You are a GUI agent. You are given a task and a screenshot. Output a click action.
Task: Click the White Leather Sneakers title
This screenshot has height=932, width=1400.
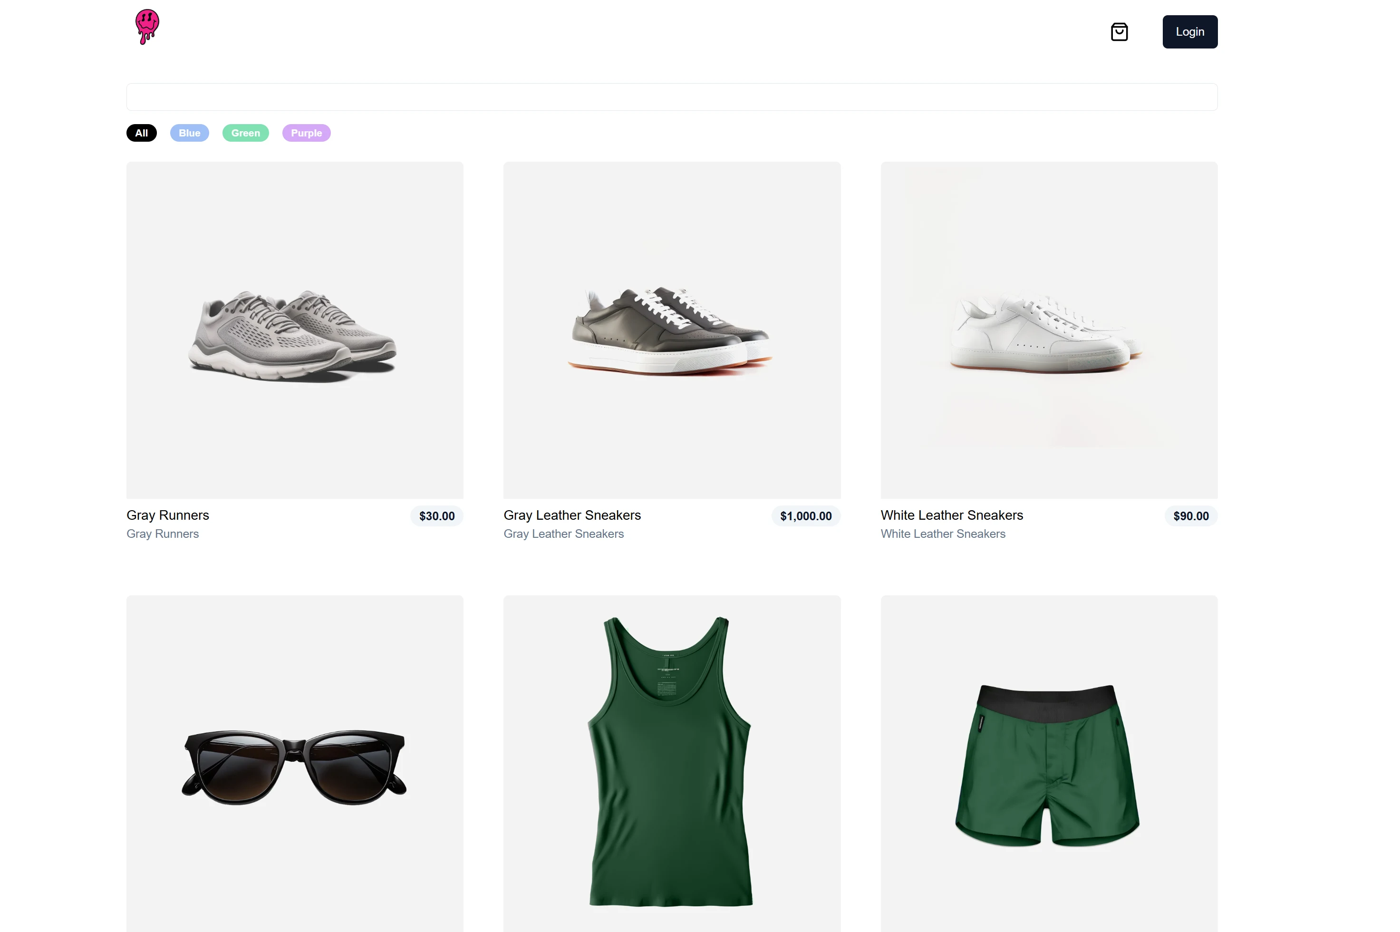point(951,515)
